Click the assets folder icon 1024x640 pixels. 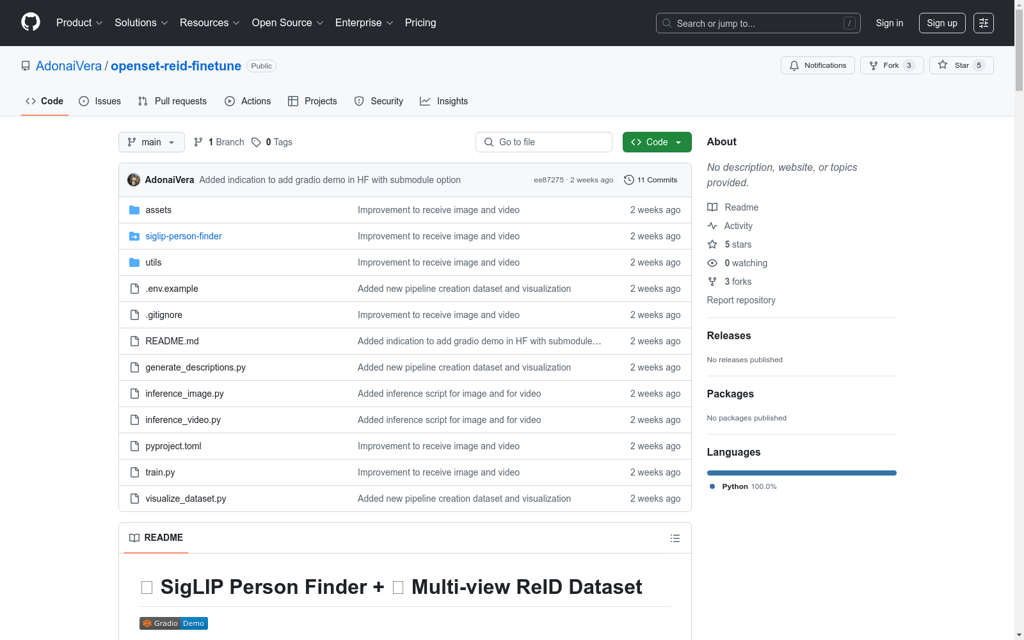click(x=134, y=210)
